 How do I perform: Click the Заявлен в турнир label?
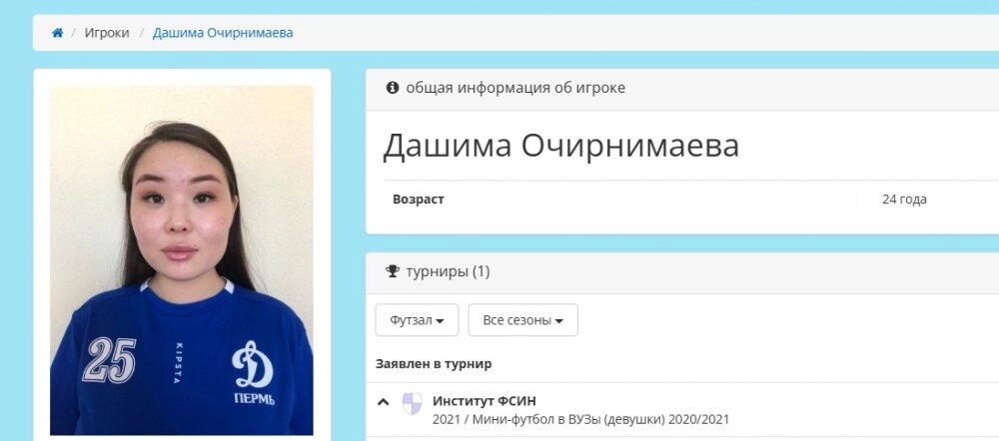coord(434,364)
